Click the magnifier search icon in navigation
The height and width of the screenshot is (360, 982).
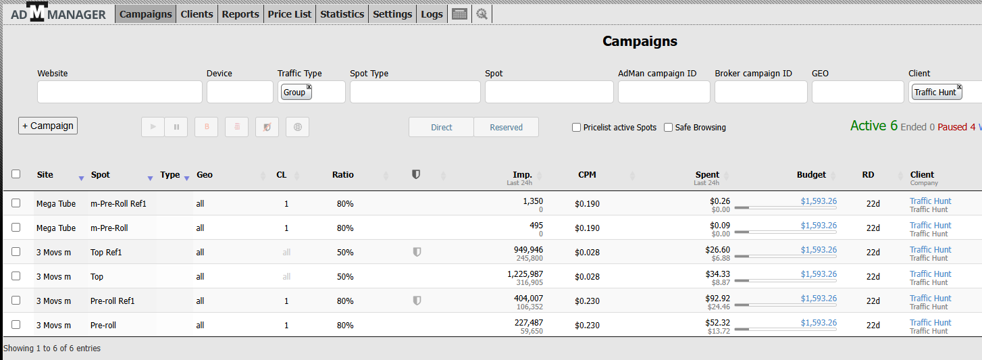(482, 14)
